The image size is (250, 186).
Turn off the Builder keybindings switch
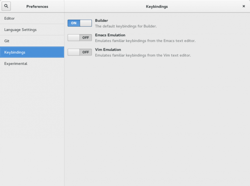79,23
